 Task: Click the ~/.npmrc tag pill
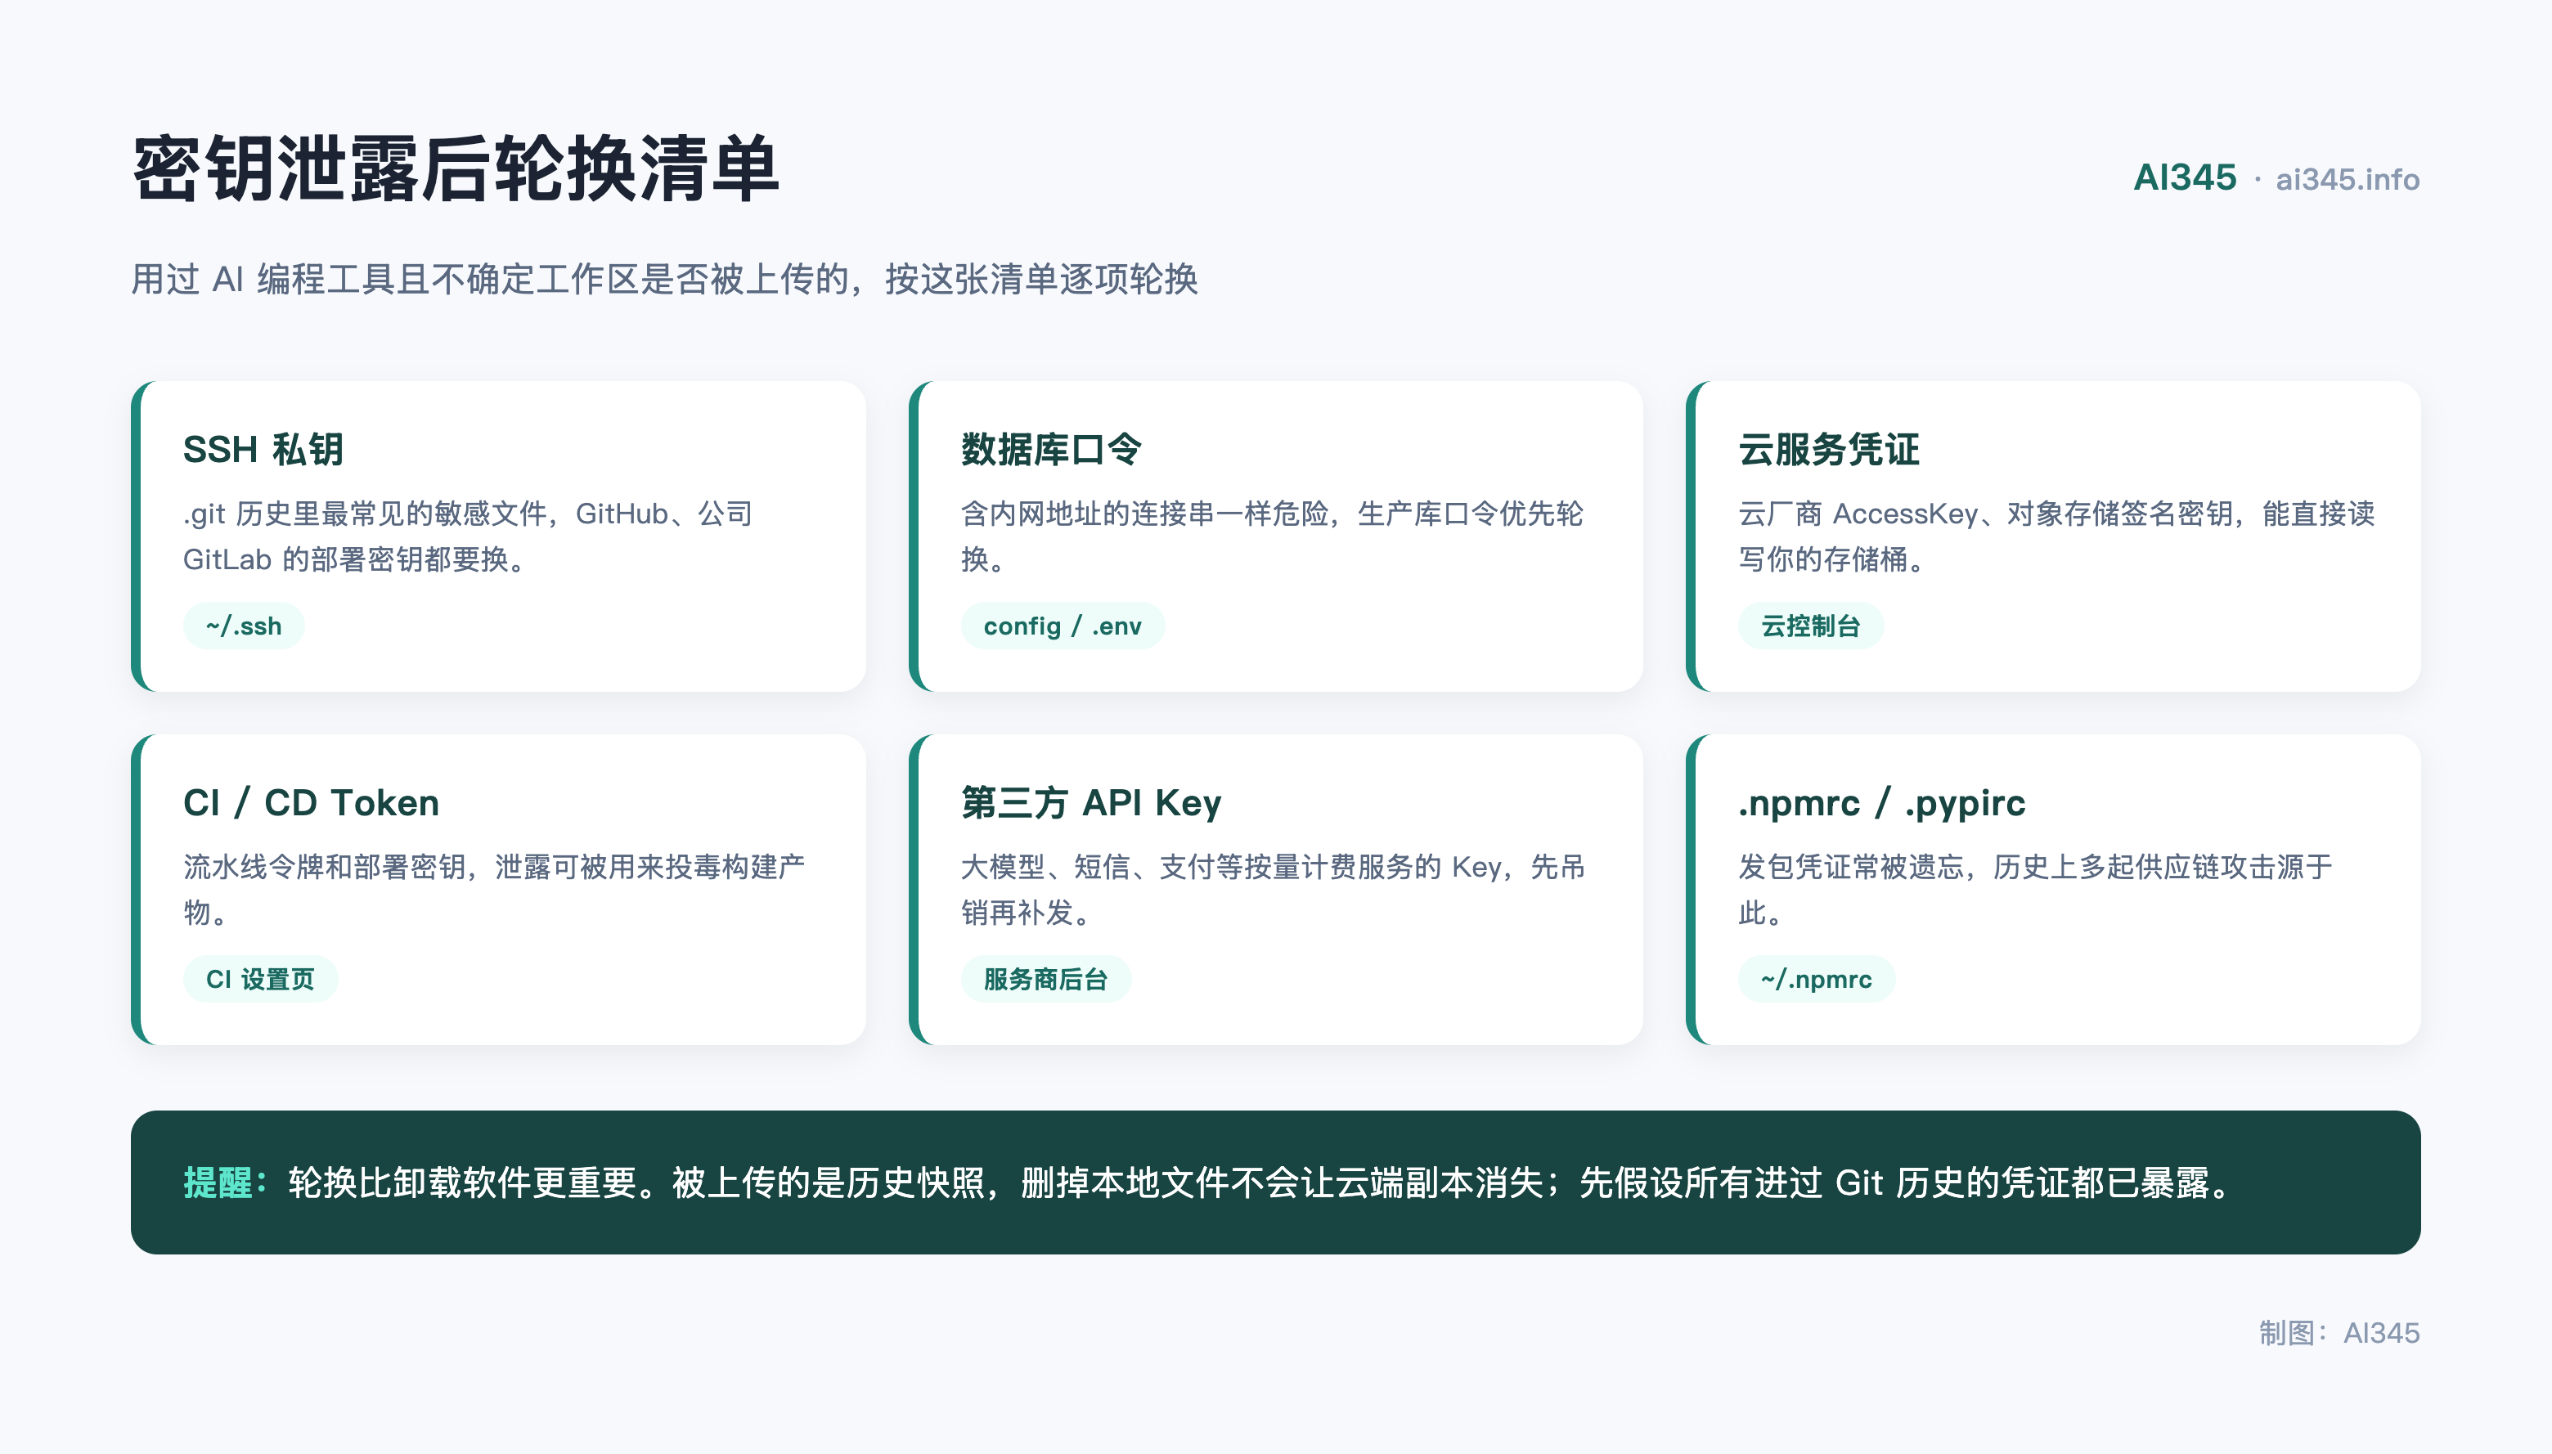(x=1816, y=979)
